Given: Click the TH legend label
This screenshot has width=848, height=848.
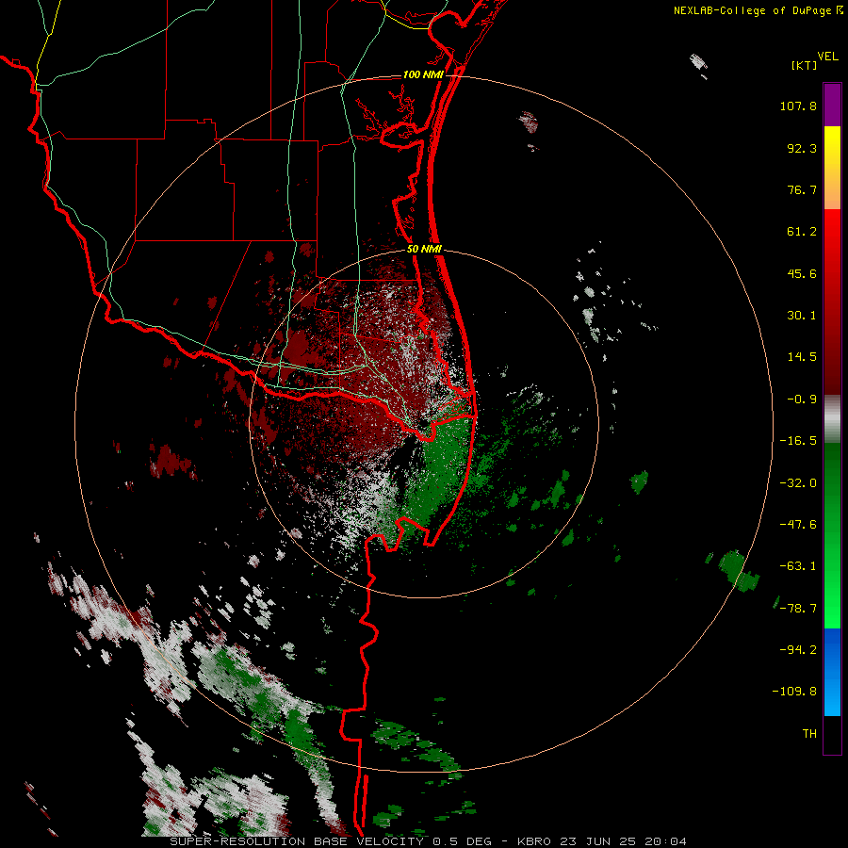Looking at the screenshot, I should click(x=809, y=733).
